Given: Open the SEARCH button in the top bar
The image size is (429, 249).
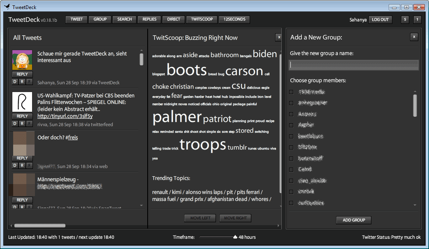Looking at the screenshot, I should [x=125, y=19].
